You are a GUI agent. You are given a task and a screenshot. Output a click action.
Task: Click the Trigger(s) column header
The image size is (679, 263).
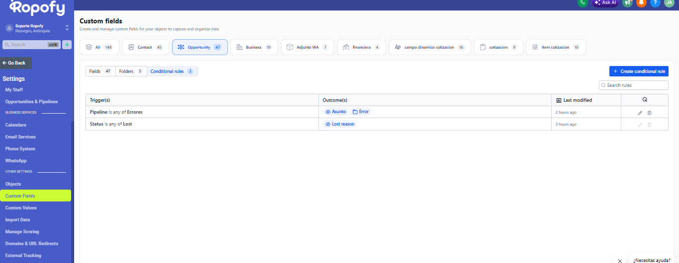202,100
